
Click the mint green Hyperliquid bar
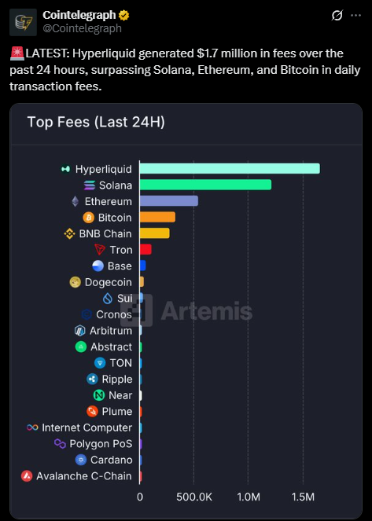pyautogui.click(x=230, y=168)
